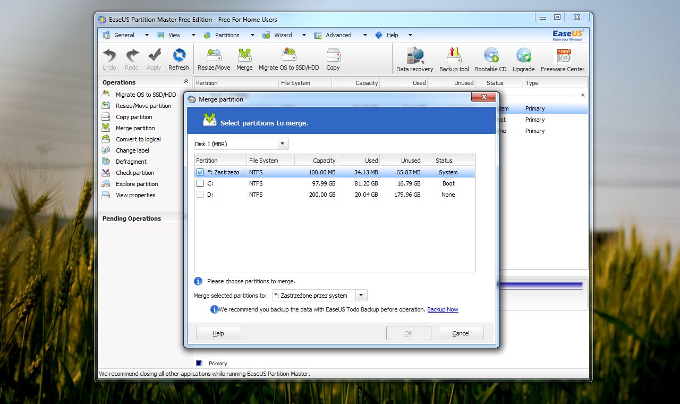Tick the D: partition checkbox

click(200, 195)
